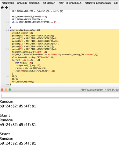
Task: Switch to the nrf52840.h tab
Action: click(x=8, y=3)
